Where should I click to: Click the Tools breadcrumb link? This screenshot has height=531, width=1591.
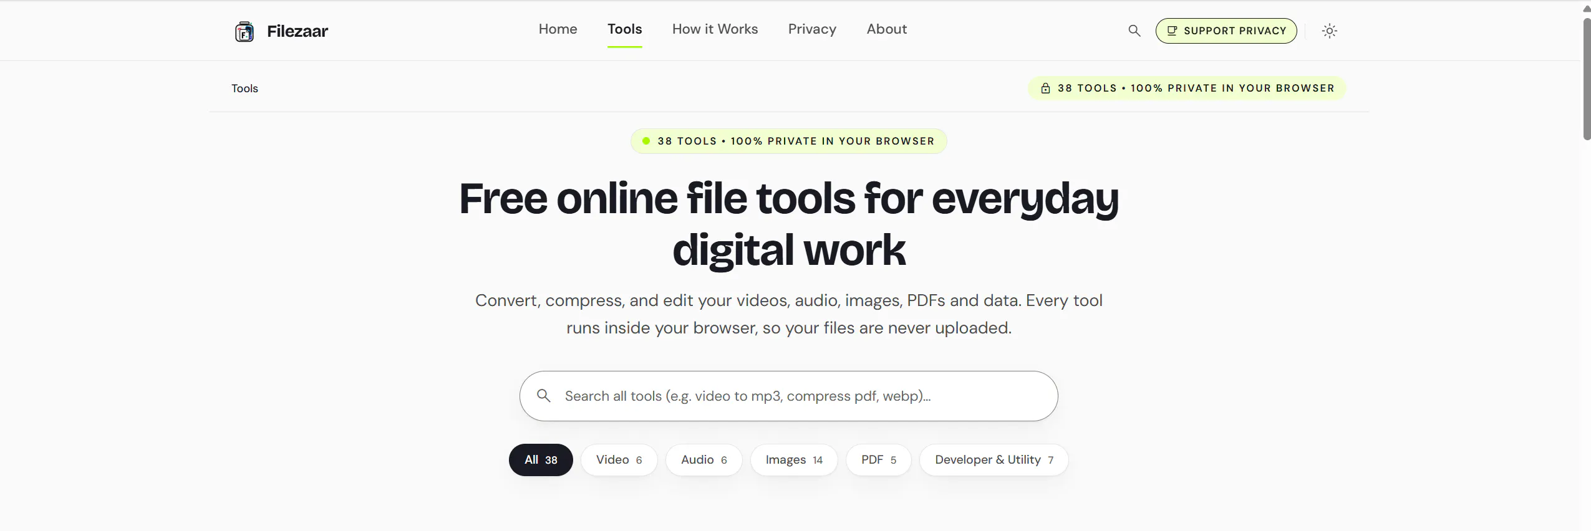coord(244,88)
